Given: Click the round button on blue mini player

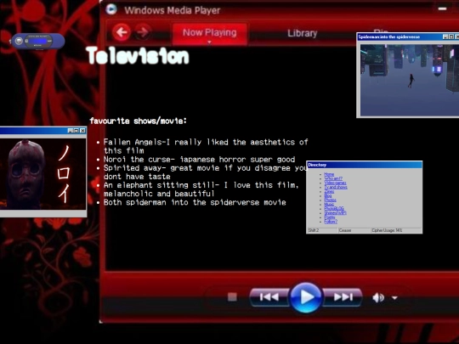Looking at the screenshot, I should coord(19,41).
